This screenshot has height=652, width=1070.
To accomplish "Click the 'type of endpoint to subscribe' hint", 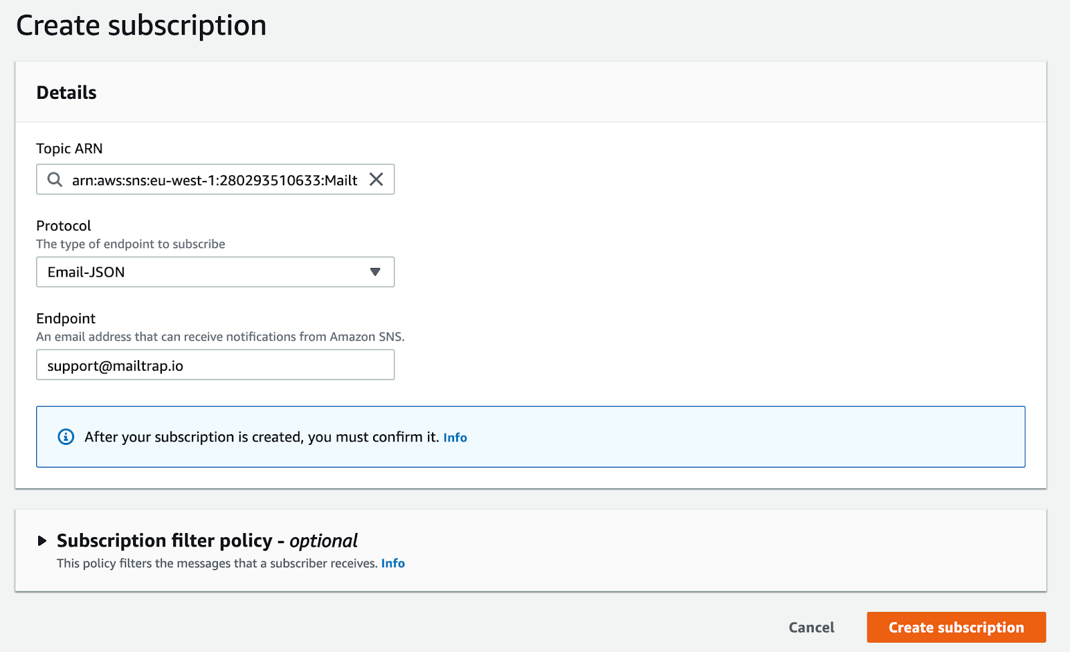I will [130, 244].
